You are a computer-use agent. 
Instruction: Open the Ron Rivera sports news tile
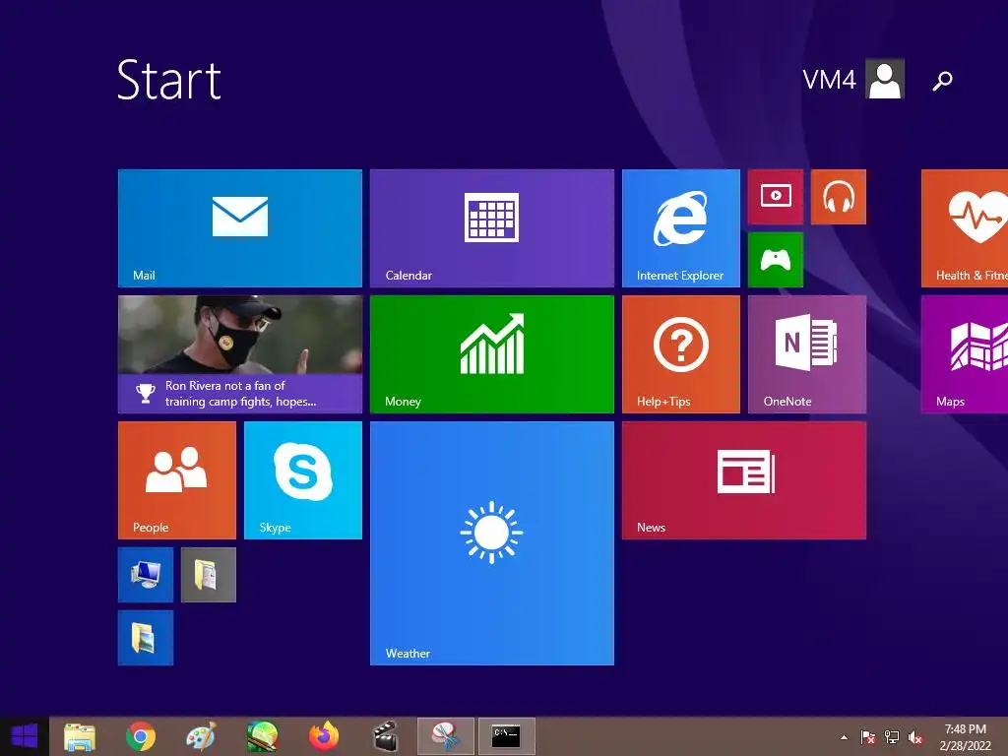coord(240,354)
